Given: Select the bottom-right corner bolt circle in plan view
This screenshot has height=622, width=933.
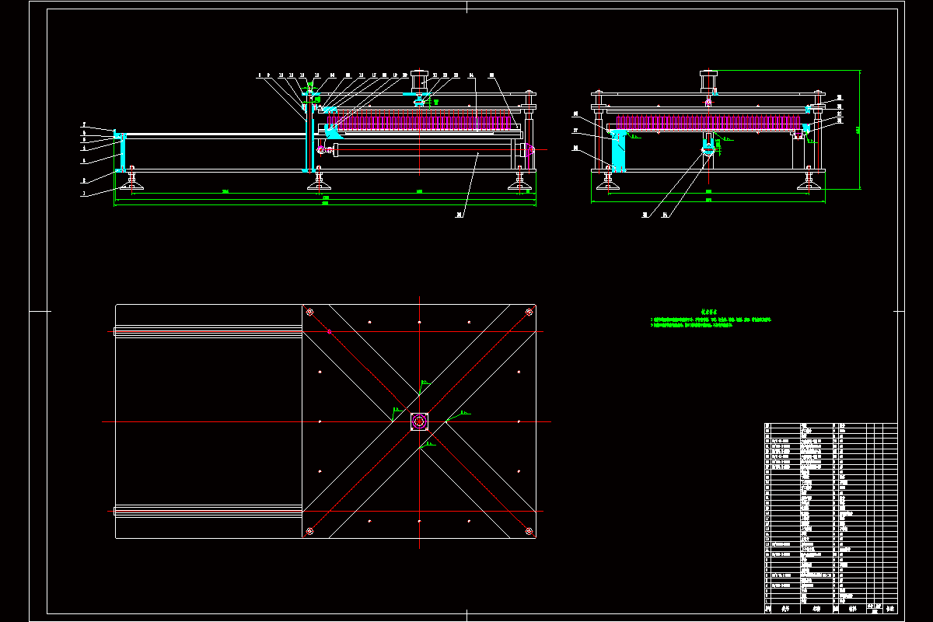Looking at the screenshot, I should click(529, 531).
